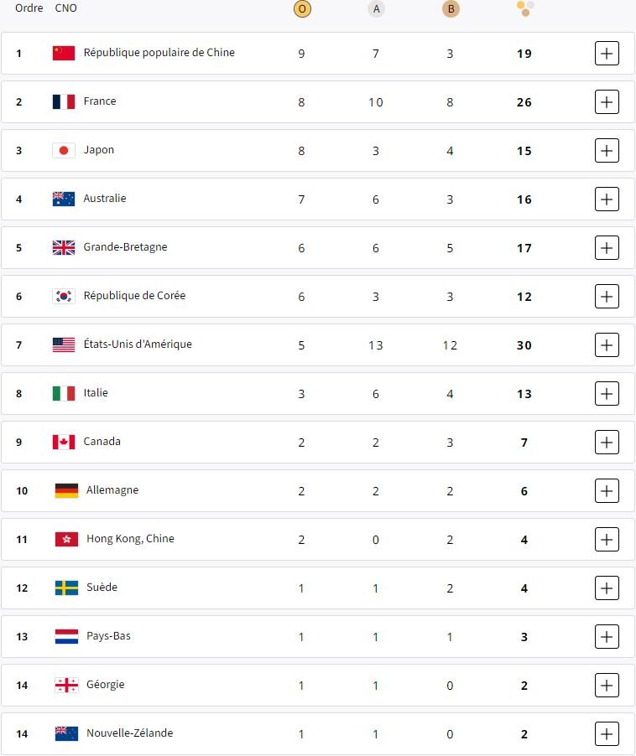Image resolution: width=636 pixels, height=756 pixels.
Task: Show details for Nouvelle-Zélande with plus button
Action: click(x=607, y=734)
